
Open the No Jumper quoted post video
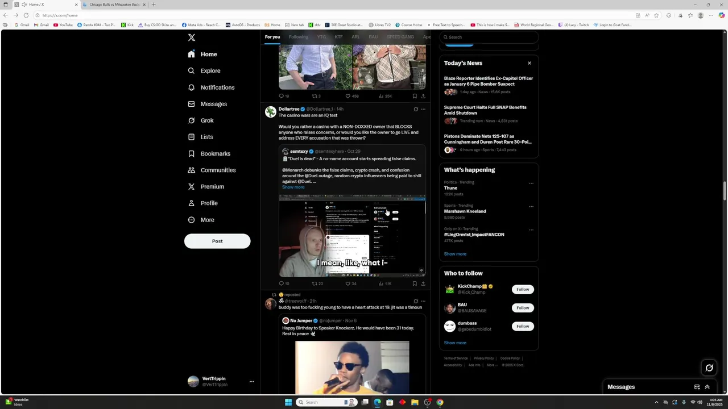(x=352, y=368)
